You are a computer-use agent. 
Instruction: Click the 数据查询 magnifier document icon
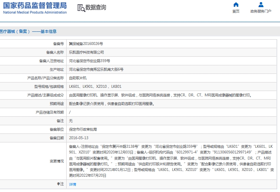pos(81,8)
